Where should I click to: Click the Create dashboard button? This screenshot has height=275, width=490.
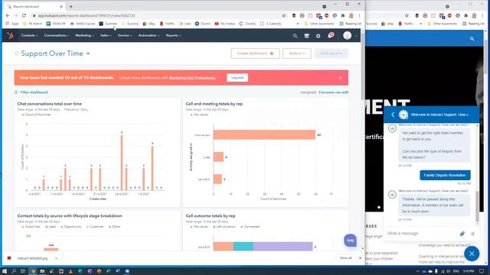click(255, 53)
